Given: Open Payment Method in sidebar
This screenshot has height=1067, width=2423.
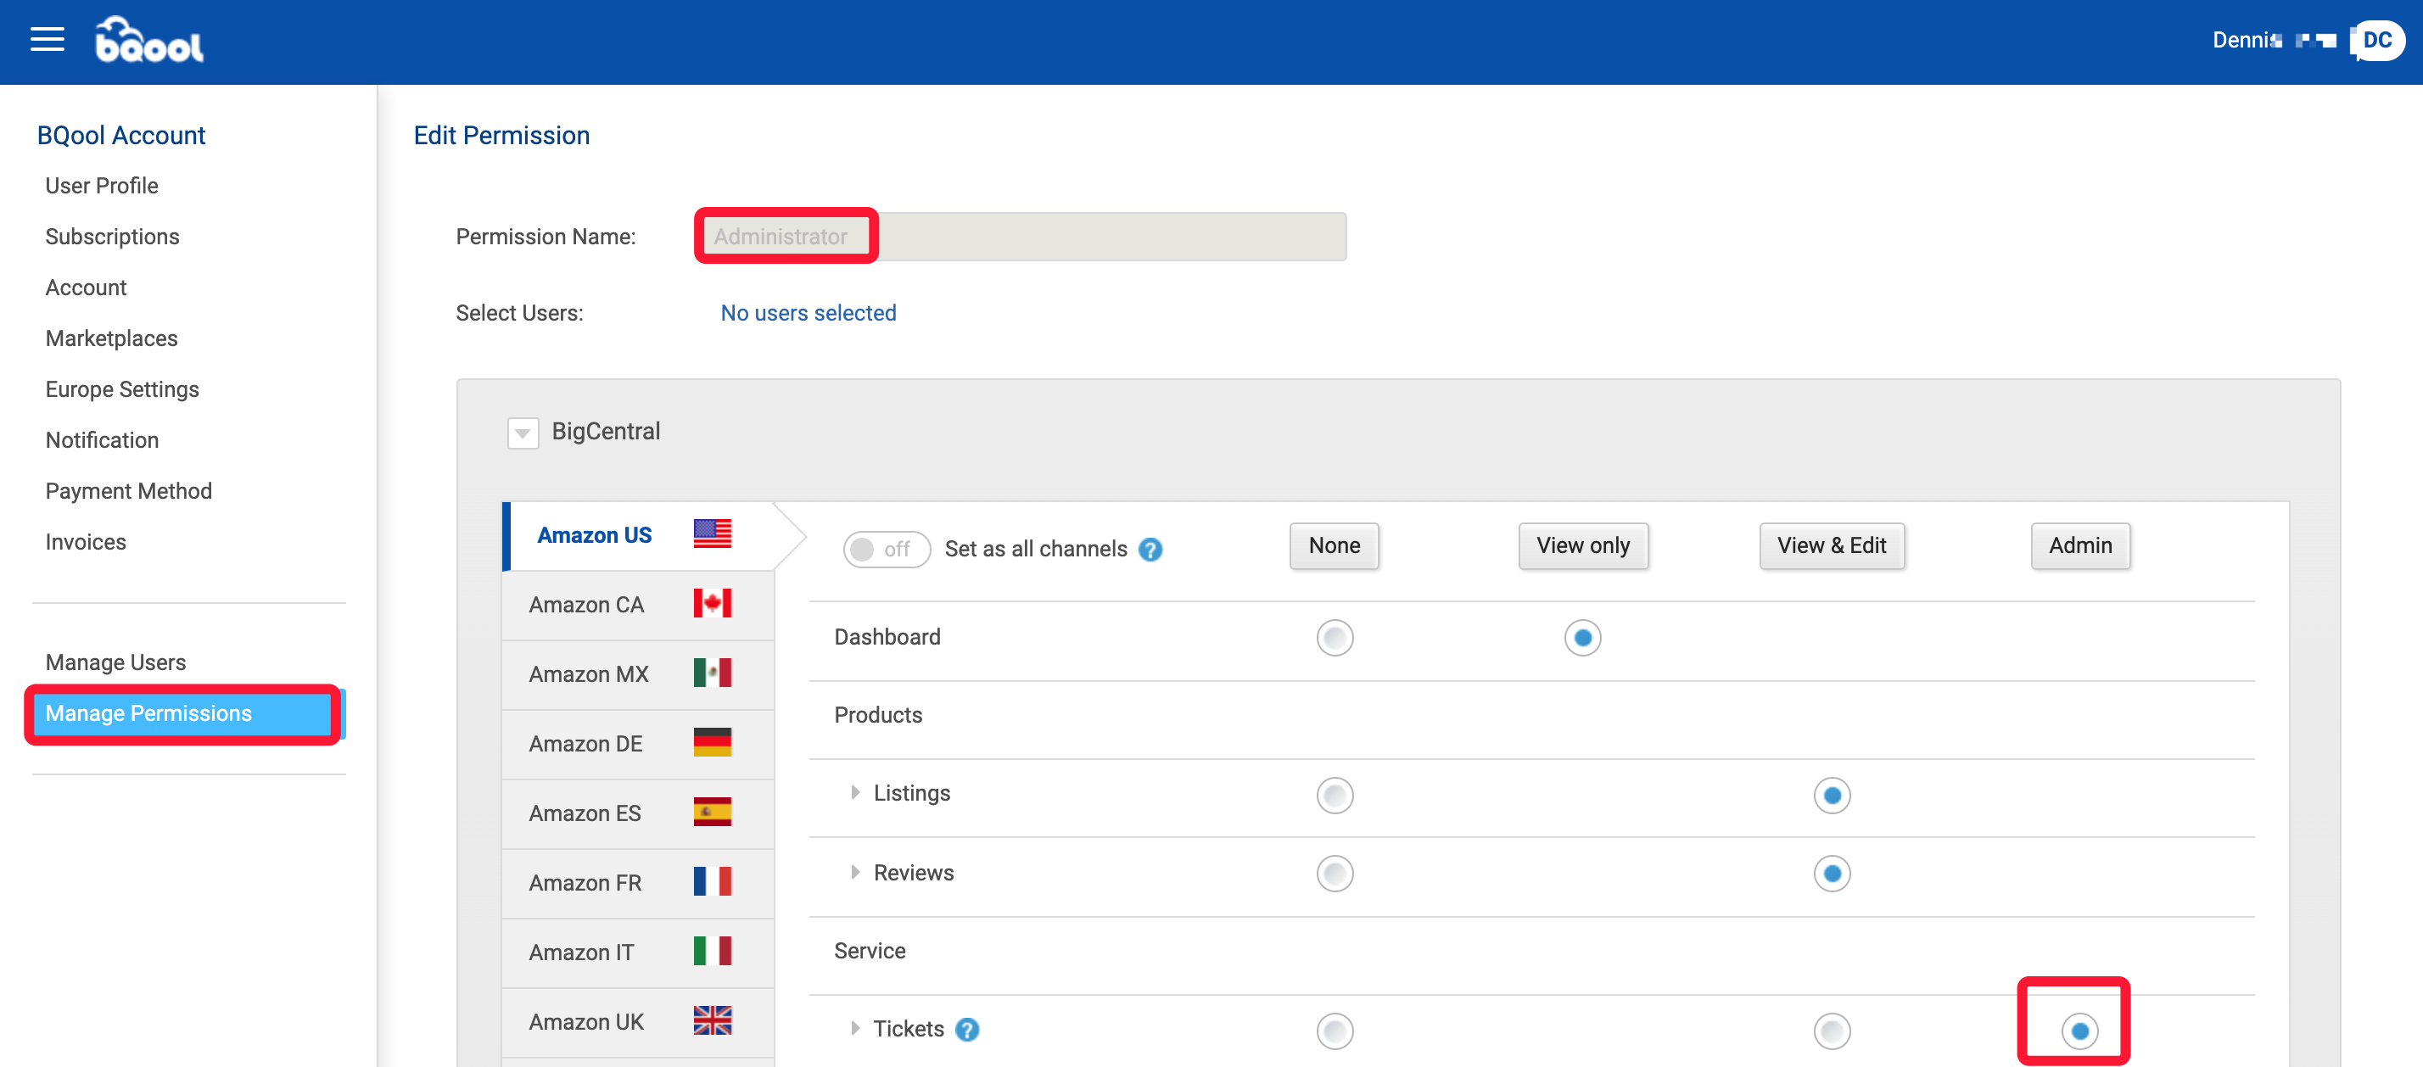Looking at the screenshot, I should 129,491.
